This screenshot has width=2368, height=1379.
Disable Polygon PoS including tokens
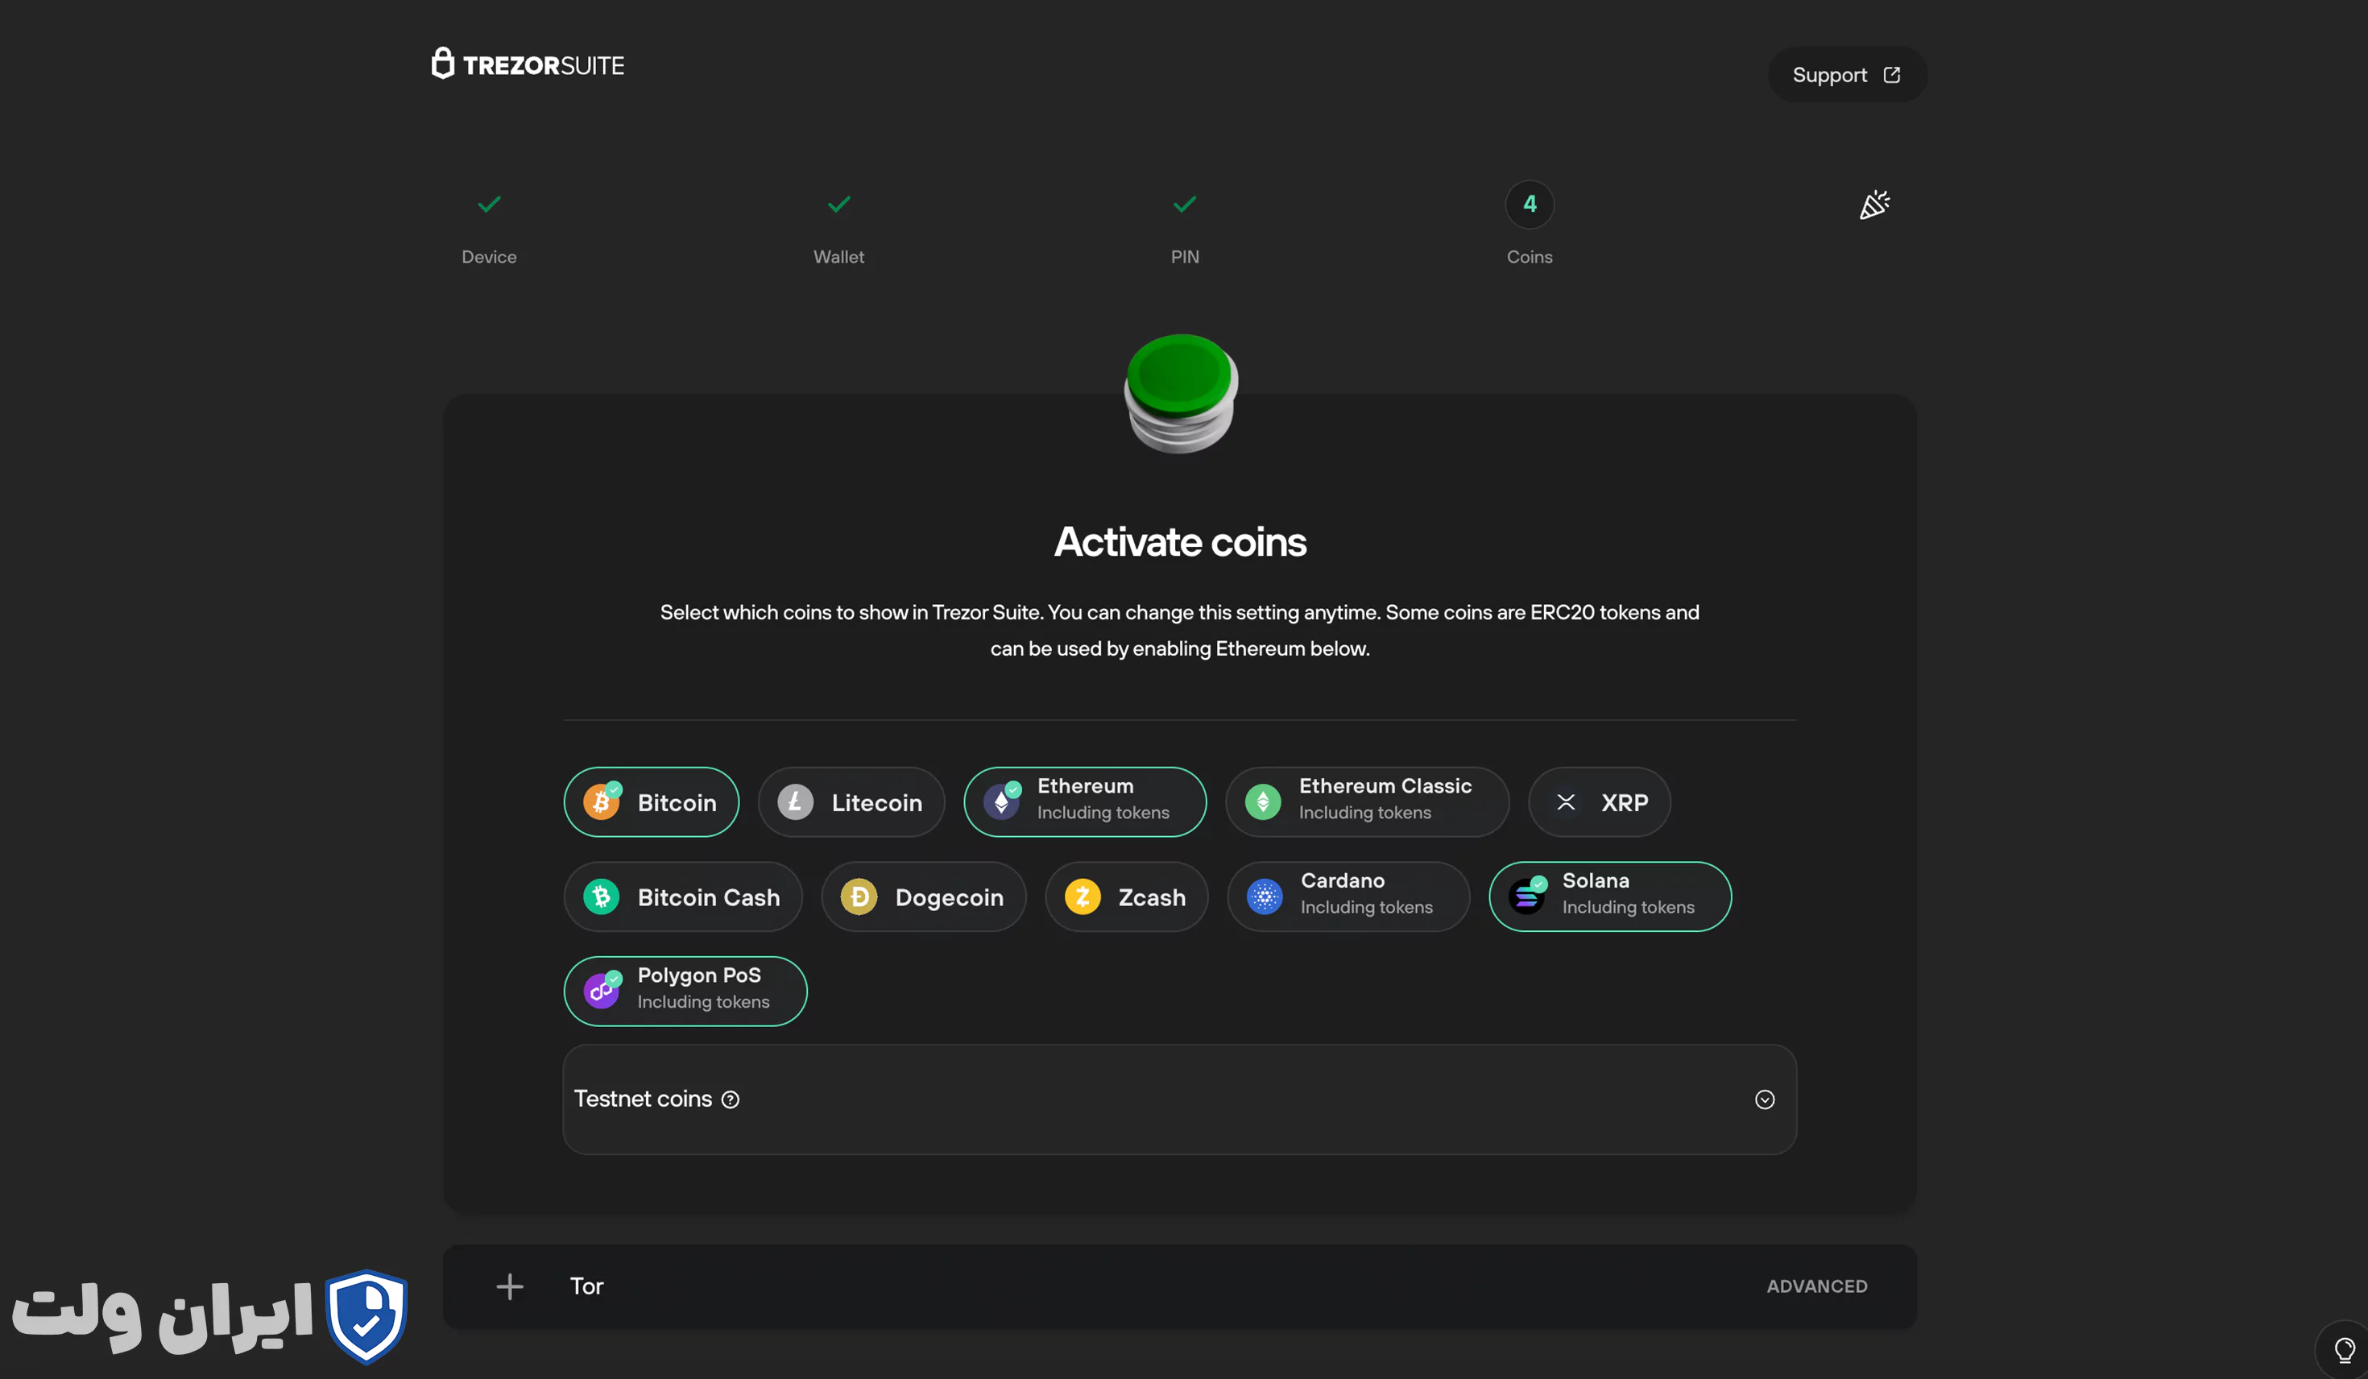[x=685, y=991]
